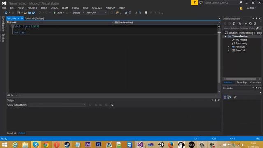Screen dimensions: 263x148
Task: Click the yellow warning triangle near account
Action: pyautogui.click(x=241, y=8)
